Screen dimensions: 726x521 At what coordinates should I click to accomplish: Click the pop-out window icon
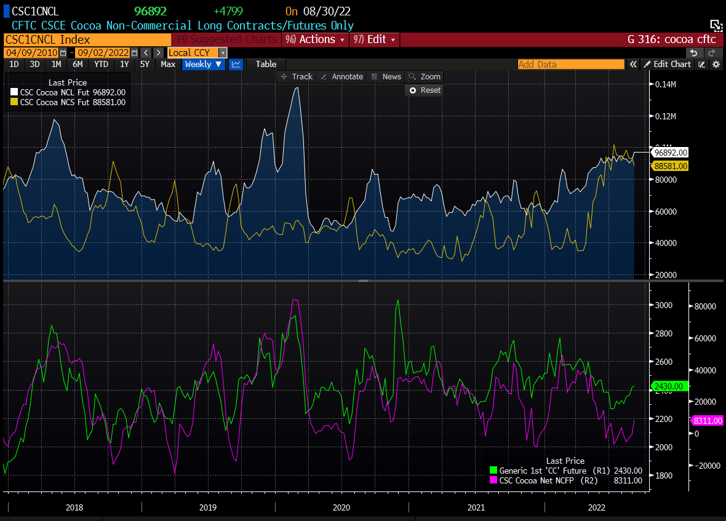point(716,25)
